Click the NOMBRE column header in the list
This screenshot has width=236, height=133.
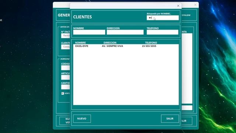(x=80, y=43)
